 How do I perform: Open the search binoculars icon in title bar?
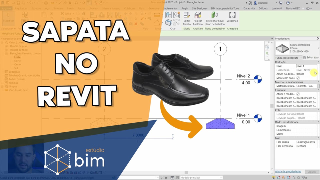pyautogui.click(x=250, y=3)
